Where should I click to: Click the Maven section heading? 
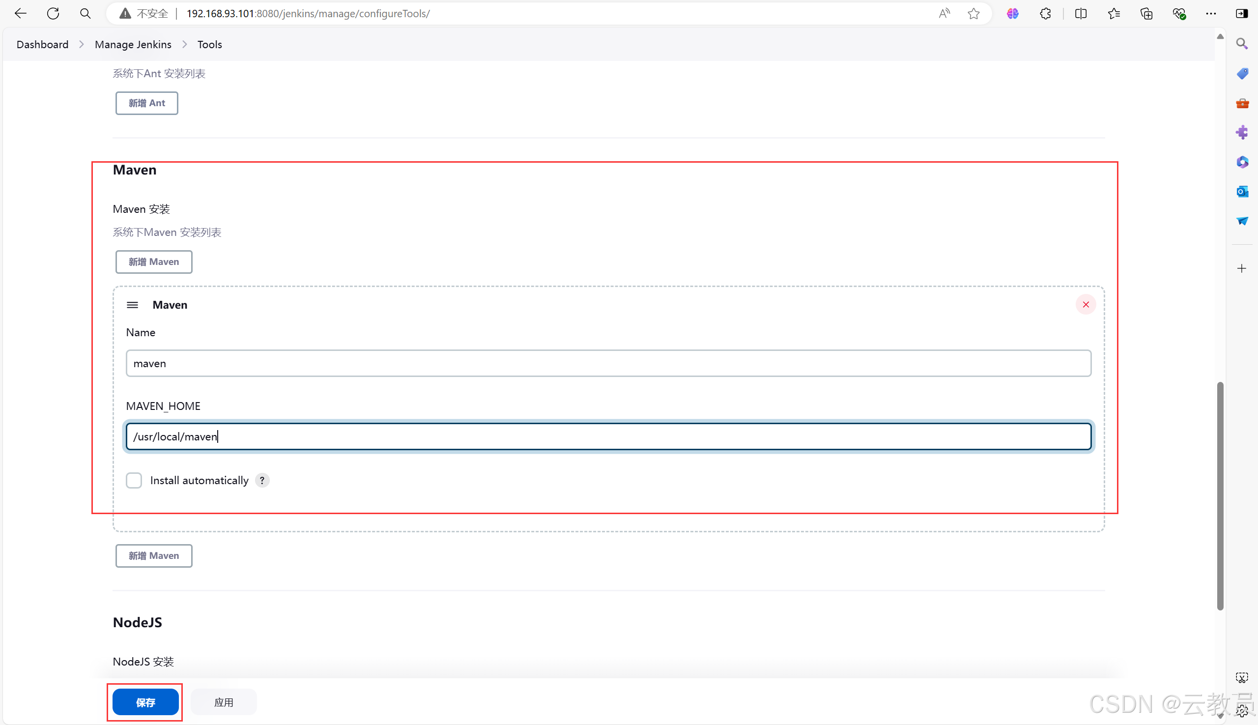[x=135, y=170]
